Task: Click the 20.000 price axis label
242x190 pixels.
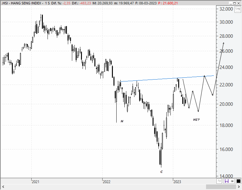Action: [226, 104]
